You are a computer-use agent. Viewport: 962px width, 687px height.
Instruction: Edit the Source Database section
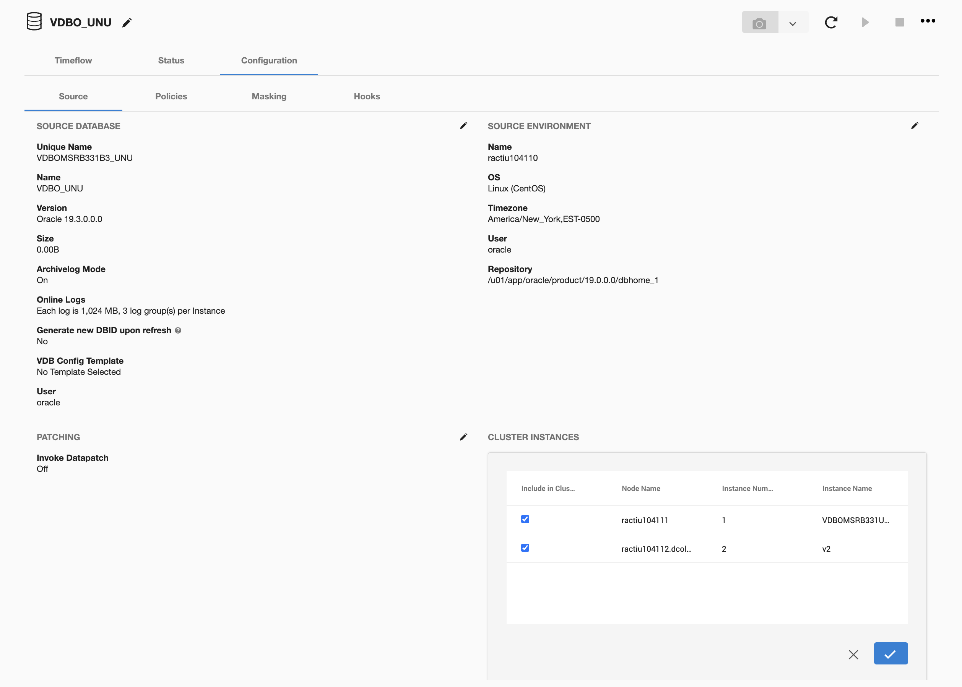click(x=463, y=126)
